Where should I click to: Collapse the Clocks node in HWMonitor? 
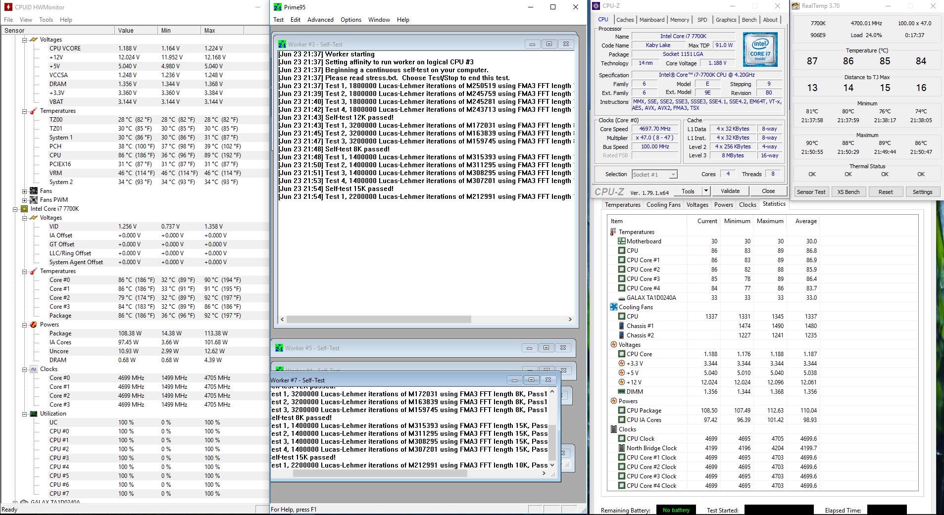click(24, 369)
